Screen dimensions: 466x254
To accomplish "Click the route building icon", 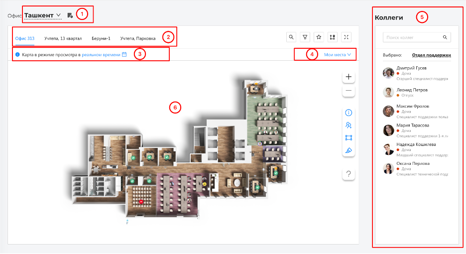I will [x=333, y=37].
